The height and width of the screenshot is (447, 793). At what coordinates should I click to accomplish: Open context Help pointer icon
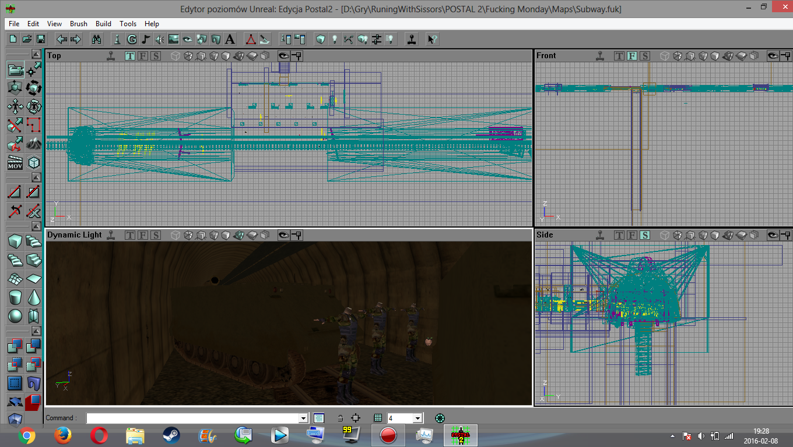(x=432, y=39)
